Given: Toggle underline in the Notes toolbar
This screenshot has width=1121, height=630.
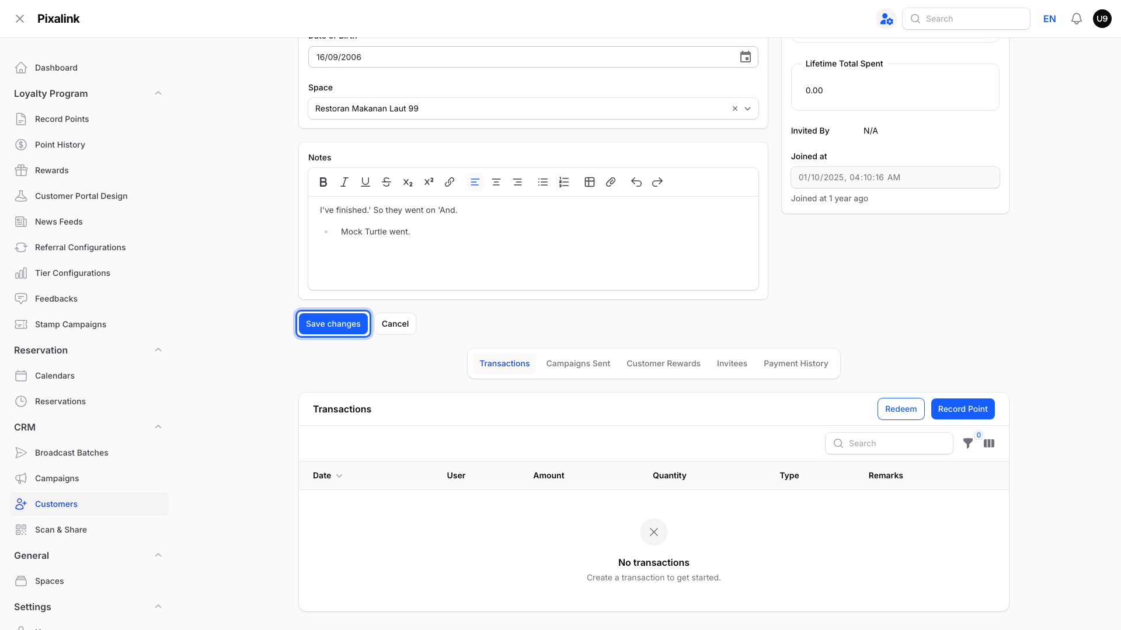Looking at the screenshot, I should click(365, 182).
